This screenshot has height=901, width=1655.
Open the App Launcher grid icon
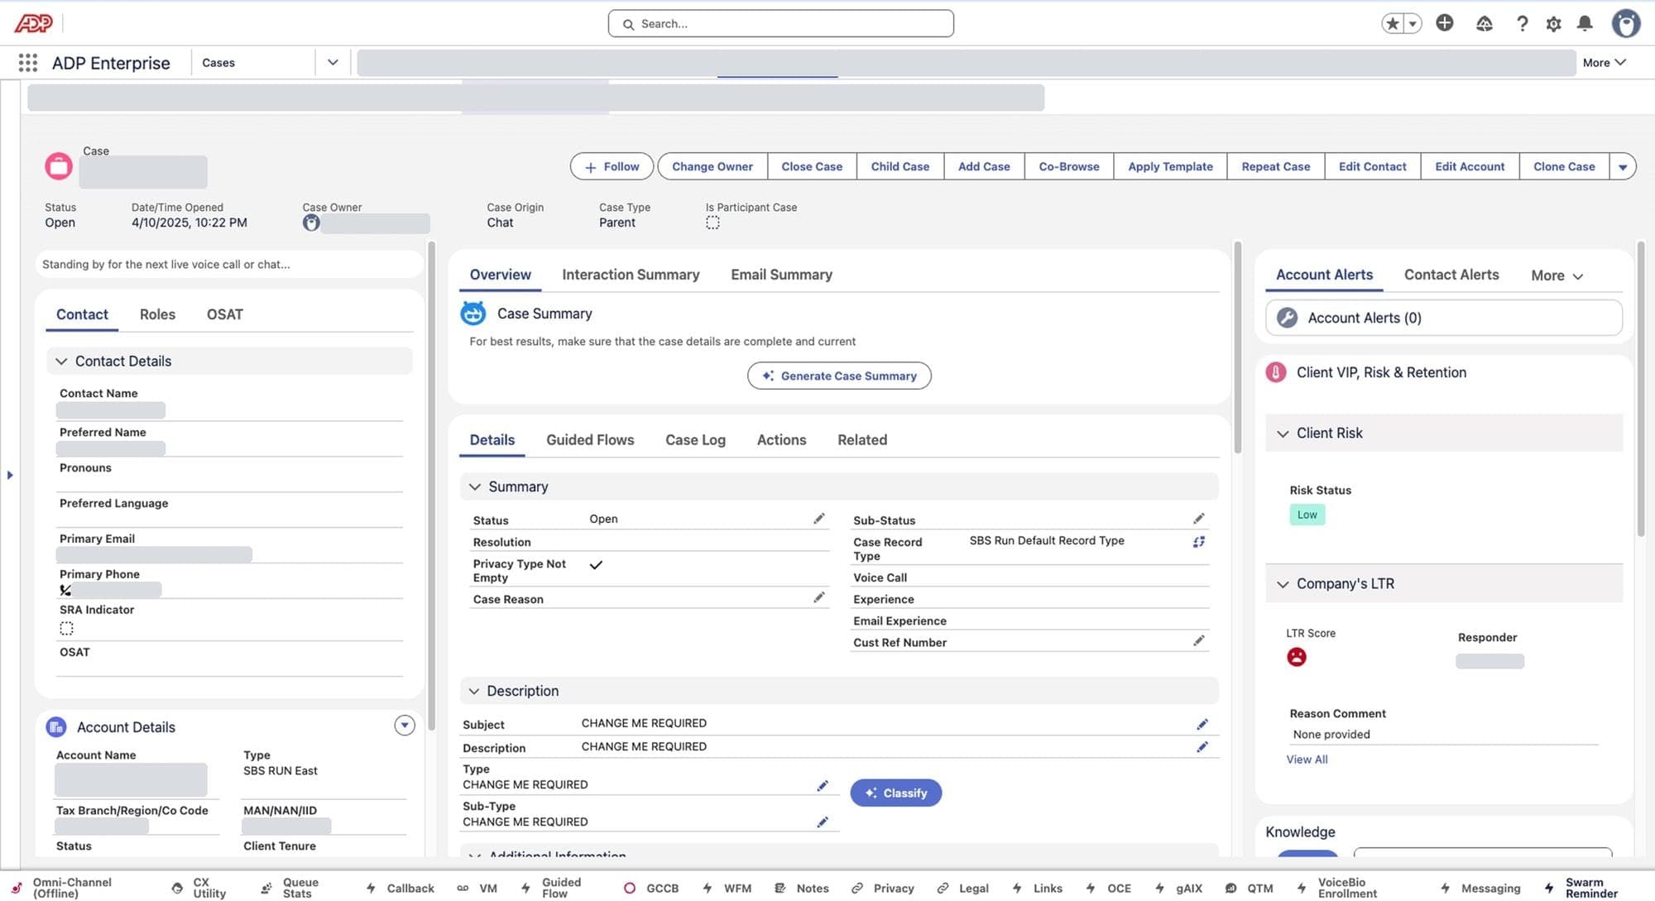(28, 63)
